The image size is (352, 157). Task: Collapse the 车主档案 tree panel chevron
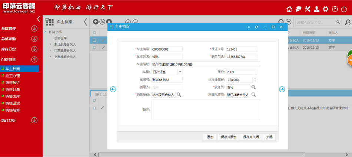pos(86,22)
